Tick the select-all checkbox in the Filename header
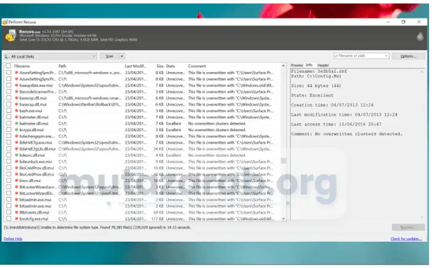Screen dimensions: 432x268 [8, 66]
